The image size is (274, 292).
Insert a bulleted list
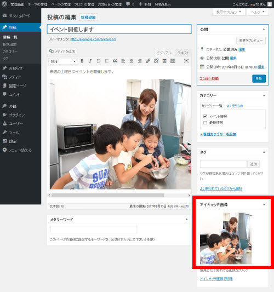tap(99, 61)
